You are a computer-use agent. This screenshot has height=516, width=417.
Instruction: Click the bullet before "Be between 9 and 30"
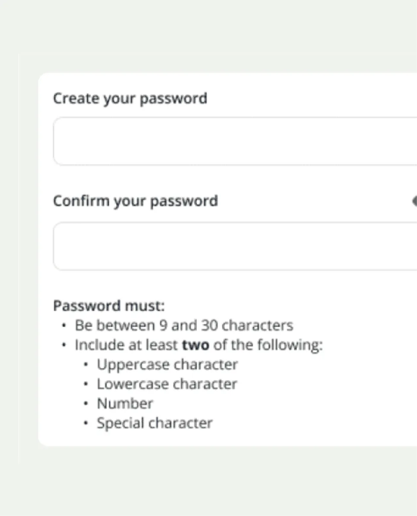coord(64,325)
